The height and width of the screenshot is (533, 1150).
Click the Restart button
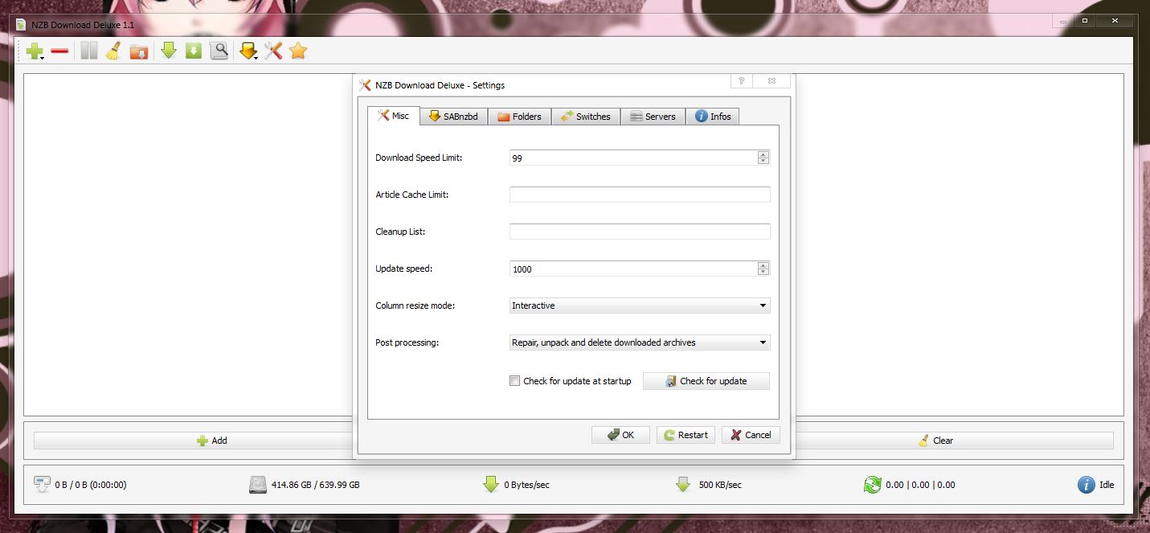tap(685, 435)
